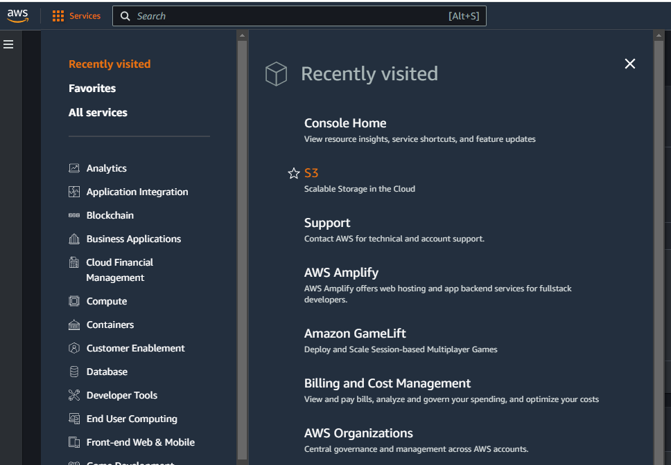The width and height of the screenshot is (671, 465).
Task: Show All services list
Action: pos(98,113)
